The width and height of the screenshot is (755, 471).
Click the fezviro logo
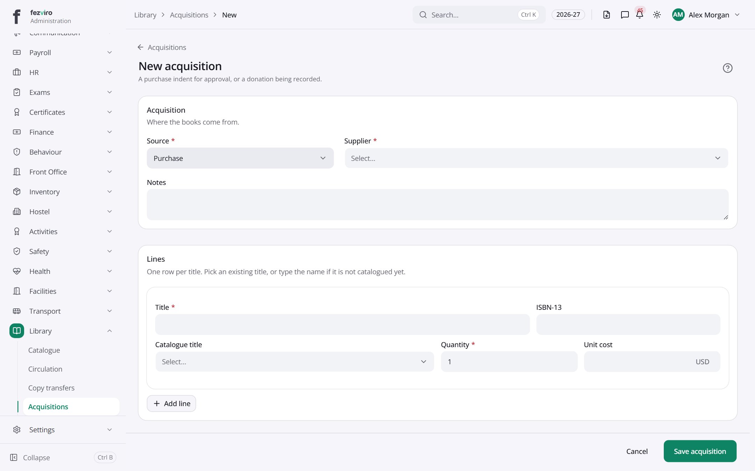click(x=16, y=16)
